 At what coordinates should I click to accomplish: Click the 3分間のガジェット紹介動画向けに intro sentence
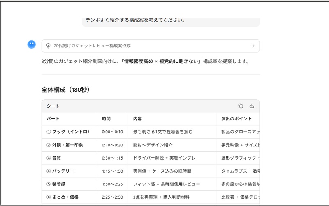(145, 61)
